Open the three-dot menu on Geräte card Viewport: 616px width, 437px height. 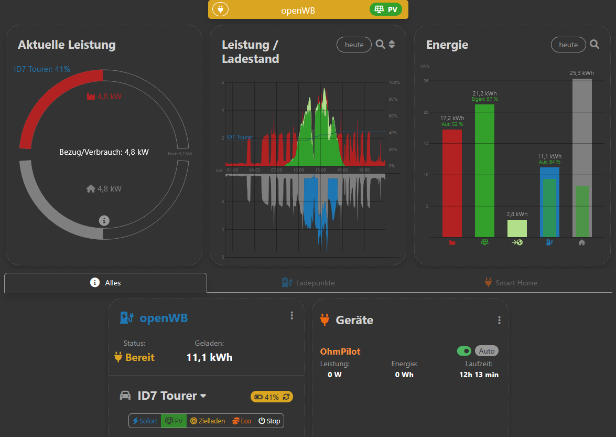pos(499,321)
